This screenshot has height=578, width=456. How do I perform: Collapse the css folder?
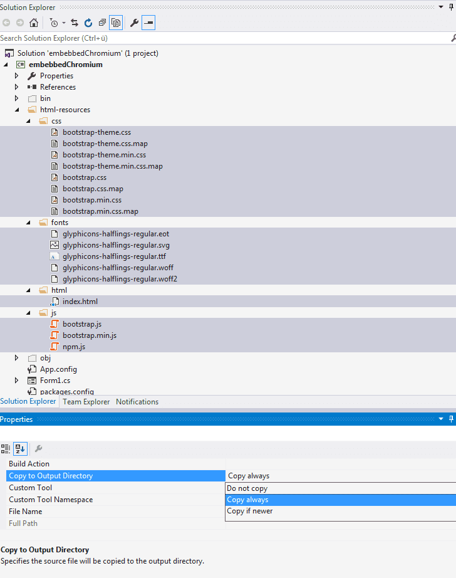(x=29, y=121)
